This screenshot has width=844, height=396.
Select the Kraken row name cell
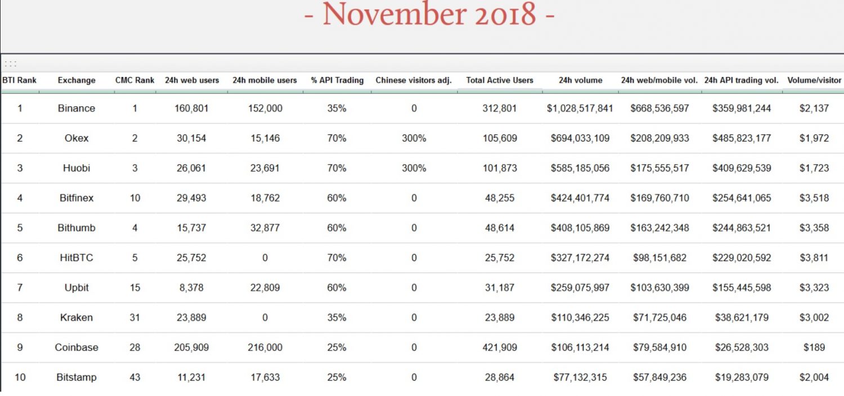(x=77, y=318)
